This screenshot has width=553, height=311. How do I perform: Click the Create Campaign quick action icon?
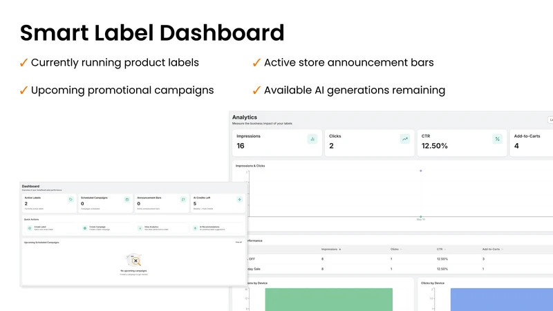point(85,228)
